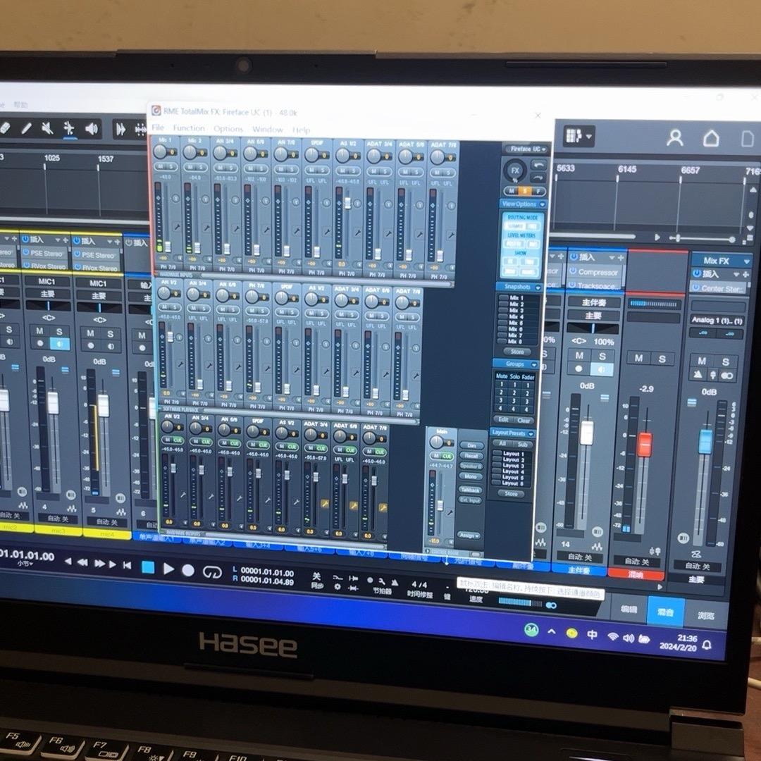Click the home icon at top right
Image resolution: width=761 pixels, height=761 pixels.
pos(711,139)
